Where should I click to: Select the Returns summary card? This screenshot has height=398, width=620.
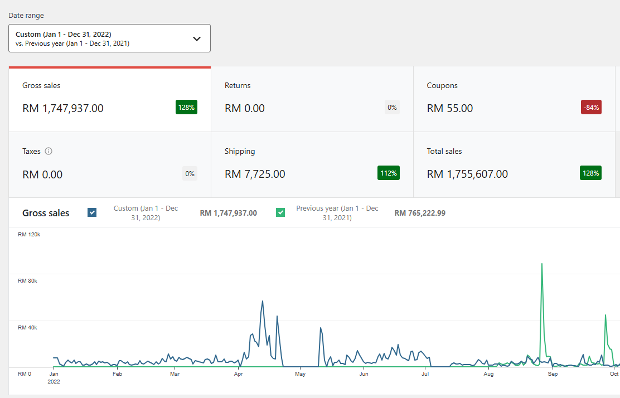pos(312,99)
